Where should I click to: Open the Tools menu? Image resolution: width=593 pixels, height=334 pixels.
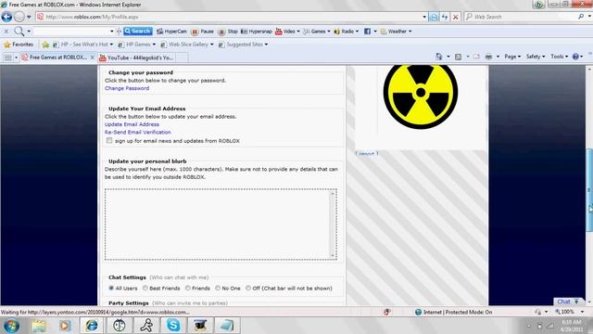point(559,57)
